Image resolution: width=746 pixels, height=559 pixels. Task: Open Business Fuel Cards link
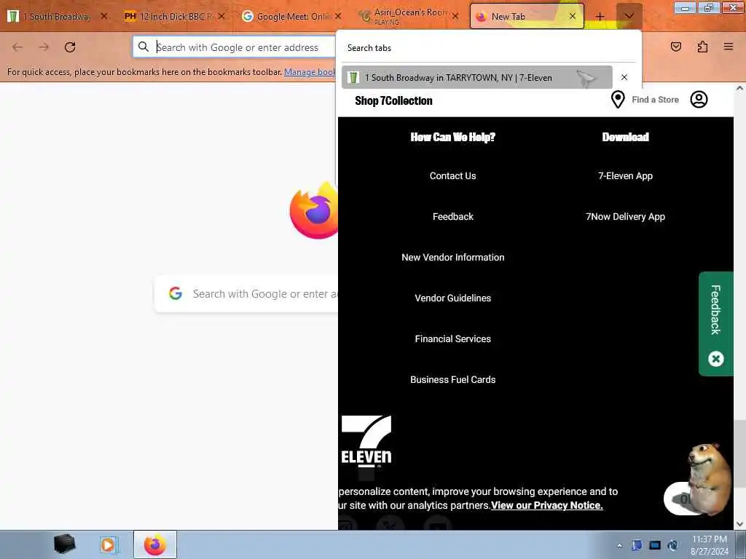click(x=452, y=380)
